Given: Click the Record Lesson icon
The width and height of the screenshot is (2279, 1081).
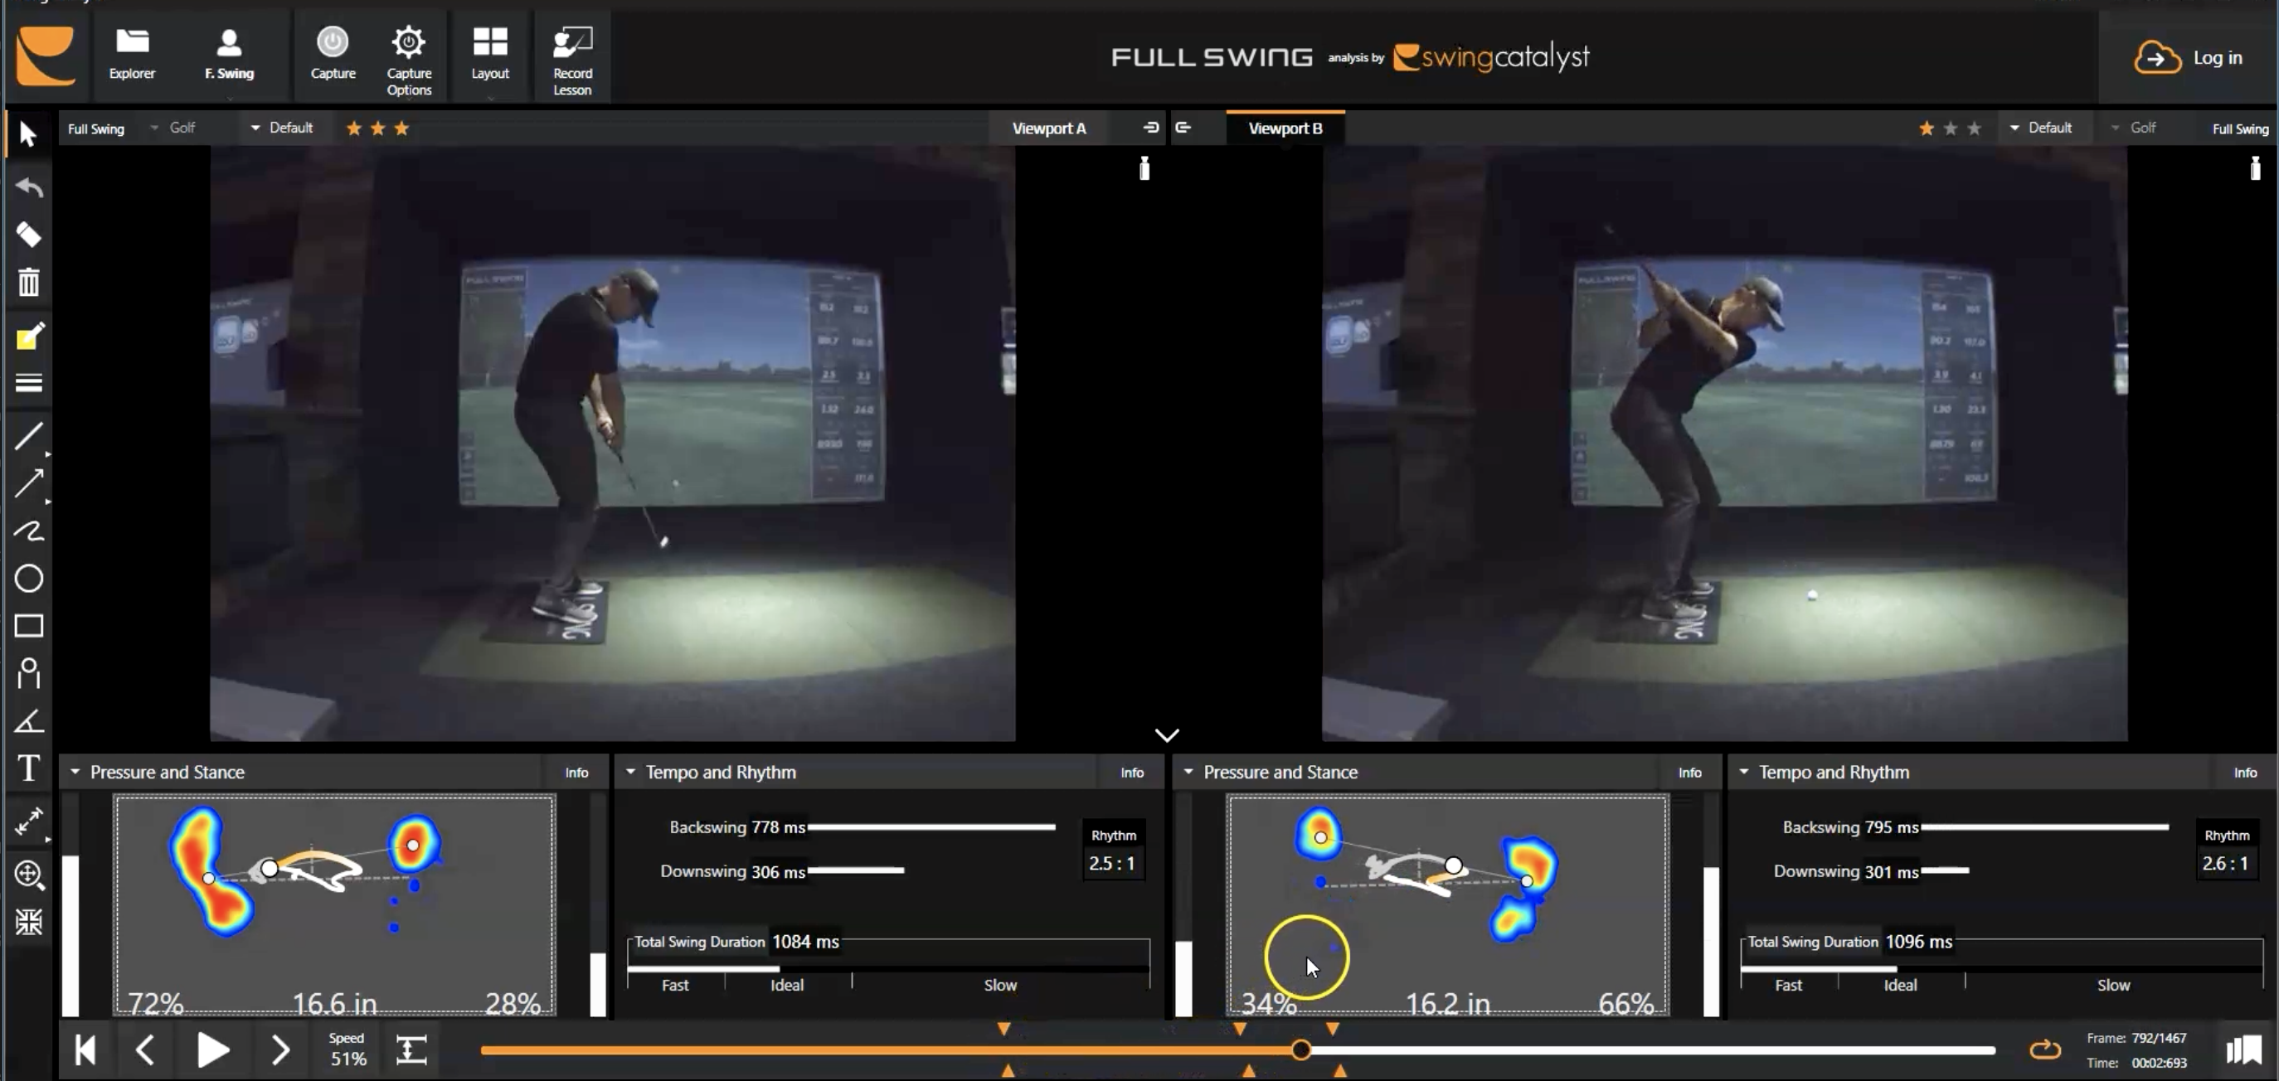Looking at the screenshot, I should point(571,42).
